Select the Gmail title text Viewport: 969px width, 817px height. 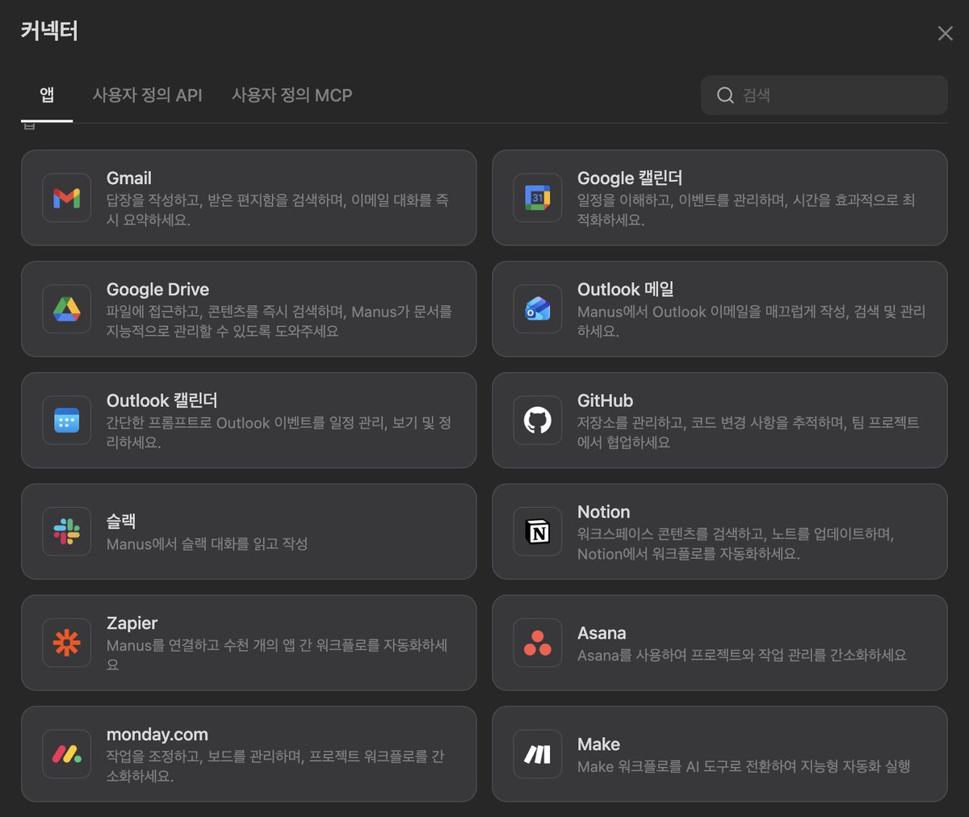point(129,178)
